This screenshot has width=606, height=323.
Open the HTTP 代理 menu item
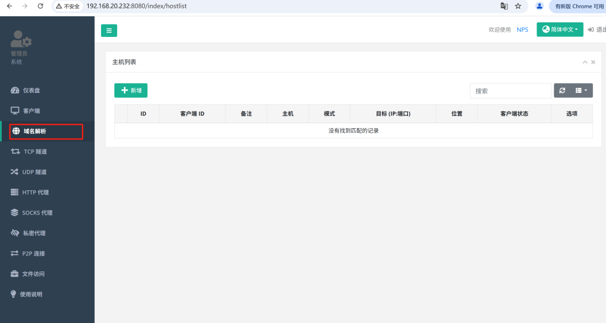click(47, 193)
